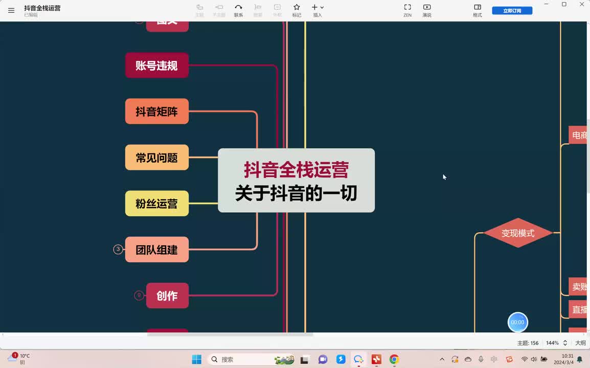Open the Marker (标记) star tool
Image resolution: width=590 pixels, height=368 pixels.
(297, 11)
